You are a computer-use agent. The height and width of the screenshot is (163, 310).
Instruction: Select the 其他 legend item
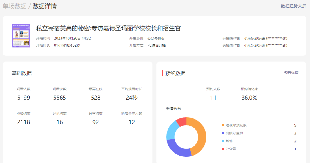pos(227,141)
